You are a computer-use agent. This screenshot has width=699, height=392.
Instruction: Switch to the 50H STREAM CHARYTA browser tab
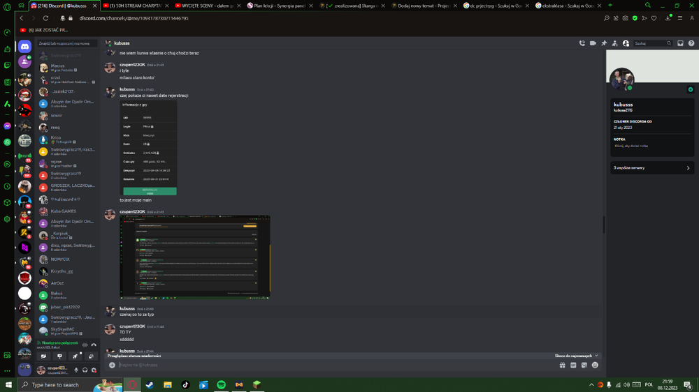[x=136, y=6]
